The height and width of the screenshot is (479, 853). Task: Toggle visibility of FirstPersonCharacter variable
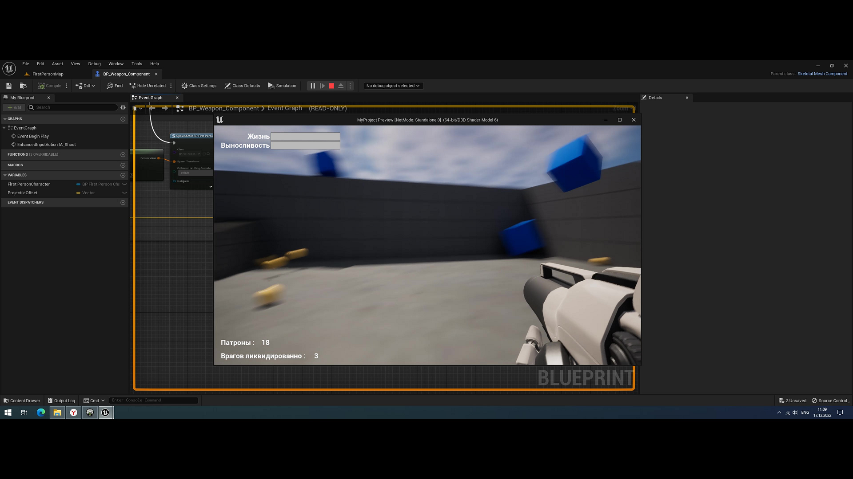[x=125, y=184]
